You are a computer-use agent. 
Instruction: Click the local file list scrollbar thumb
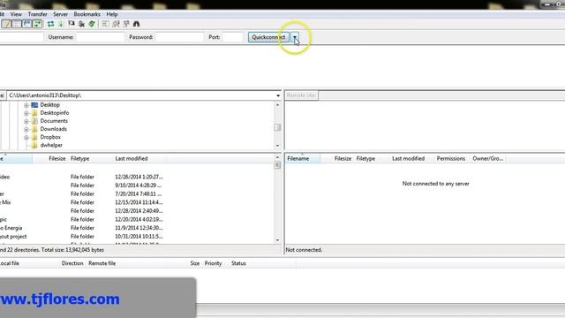coord(277,165)
